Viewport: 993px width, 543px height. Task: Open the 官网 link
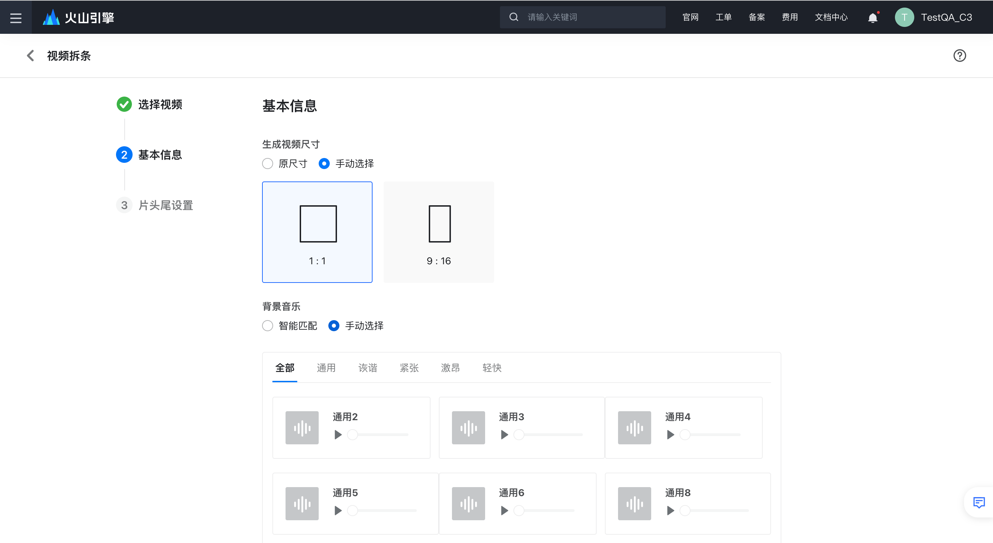point(690,17)
